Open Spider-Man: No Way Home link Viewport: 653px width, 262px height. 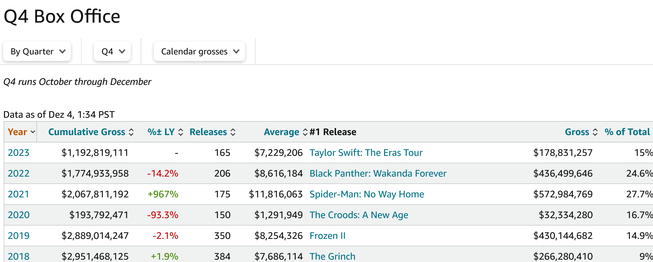[x=367, y=194]
